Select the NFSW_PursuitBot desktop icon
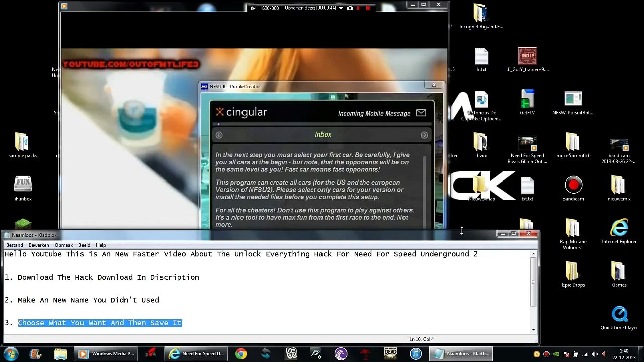This screenshot has height=362, width=644. 573,103
